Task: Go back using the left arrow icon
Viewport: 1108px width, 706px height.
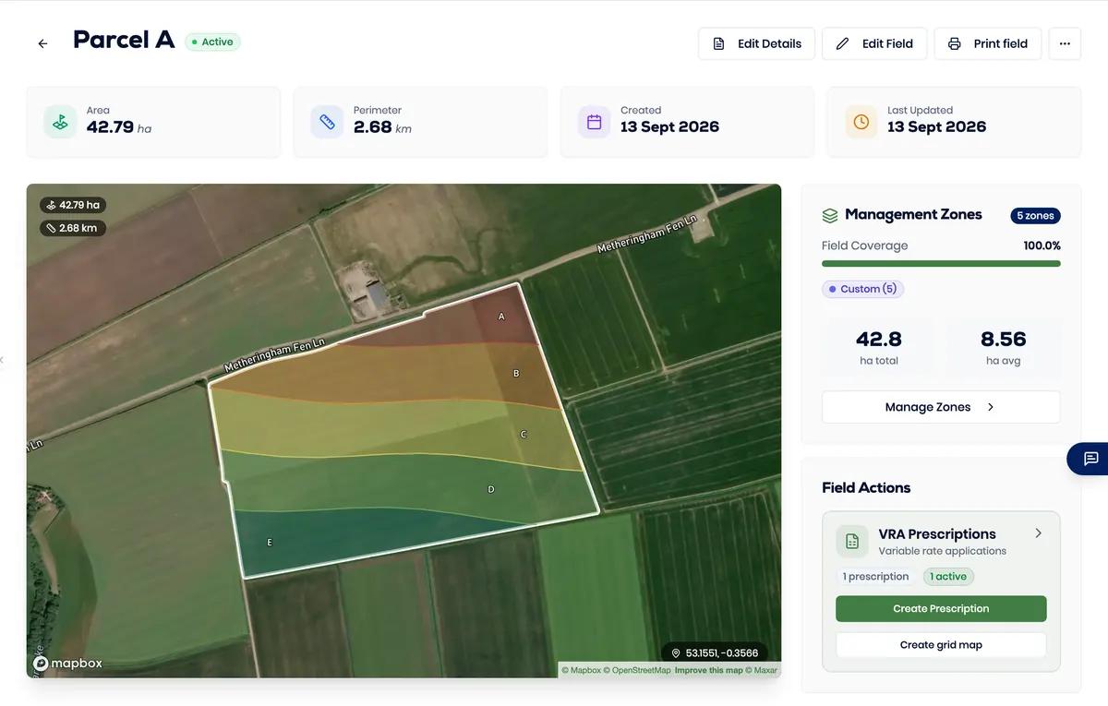Action: click(x=42, y=43)
